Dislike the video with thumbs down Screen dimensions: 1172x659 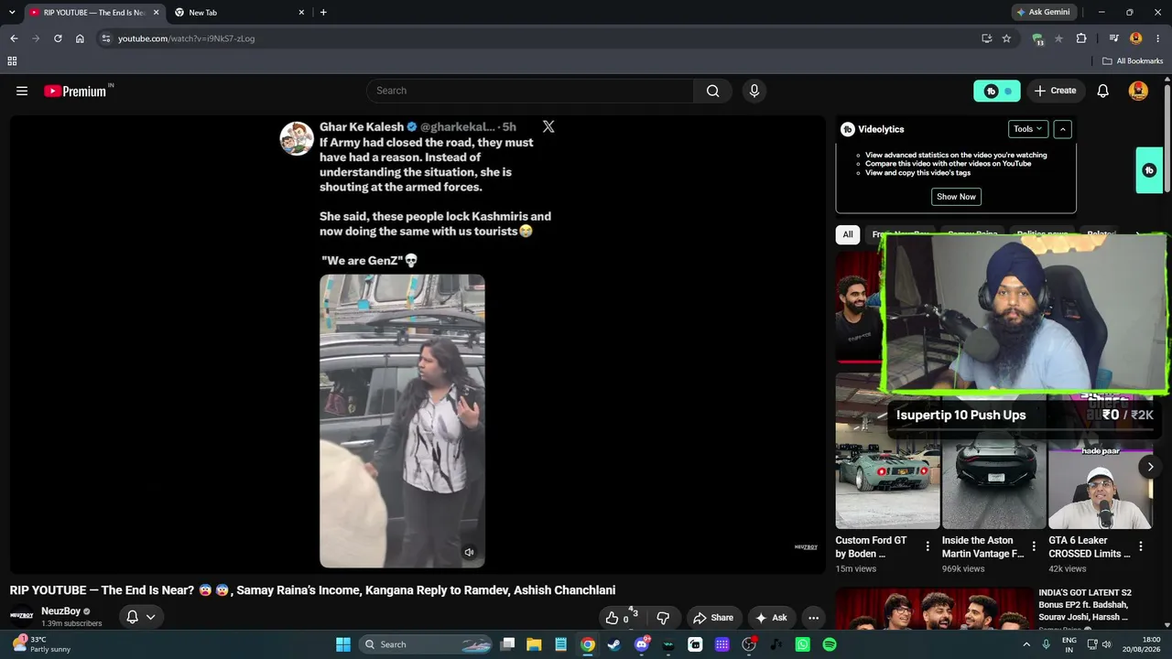coord(663,618)
